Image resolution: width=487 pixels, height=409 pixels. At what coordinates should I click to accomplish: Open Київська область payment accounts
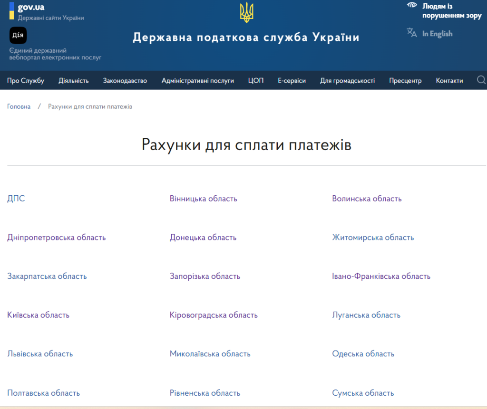pyautogui.click(x=38, y=315)
